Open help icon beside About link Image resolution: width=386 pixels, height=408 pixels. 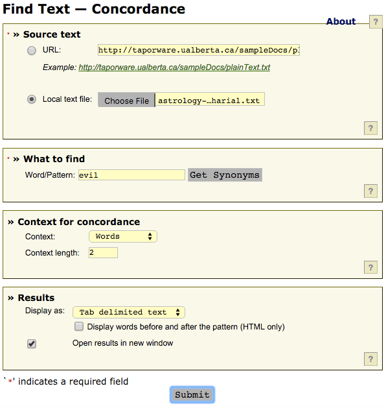point(376,21)
